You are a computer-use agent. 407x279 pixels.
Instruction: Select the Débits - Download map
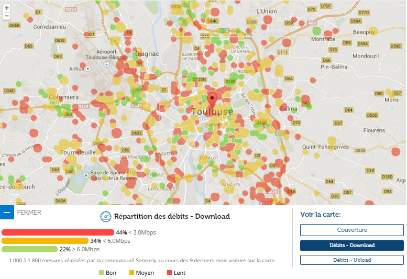351,245
